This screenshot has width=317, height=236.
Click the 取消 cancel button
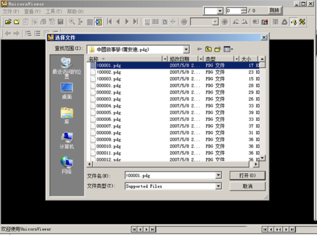tap(247, 186)
